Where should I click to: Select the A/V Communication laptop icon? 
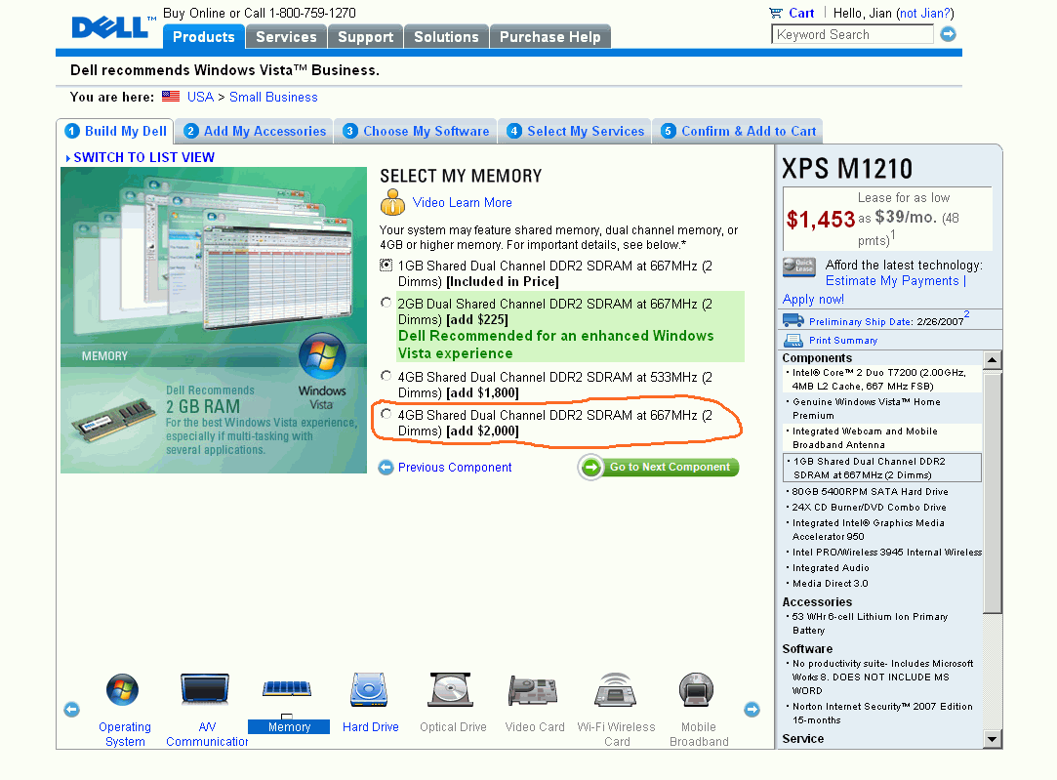(205, 689)
